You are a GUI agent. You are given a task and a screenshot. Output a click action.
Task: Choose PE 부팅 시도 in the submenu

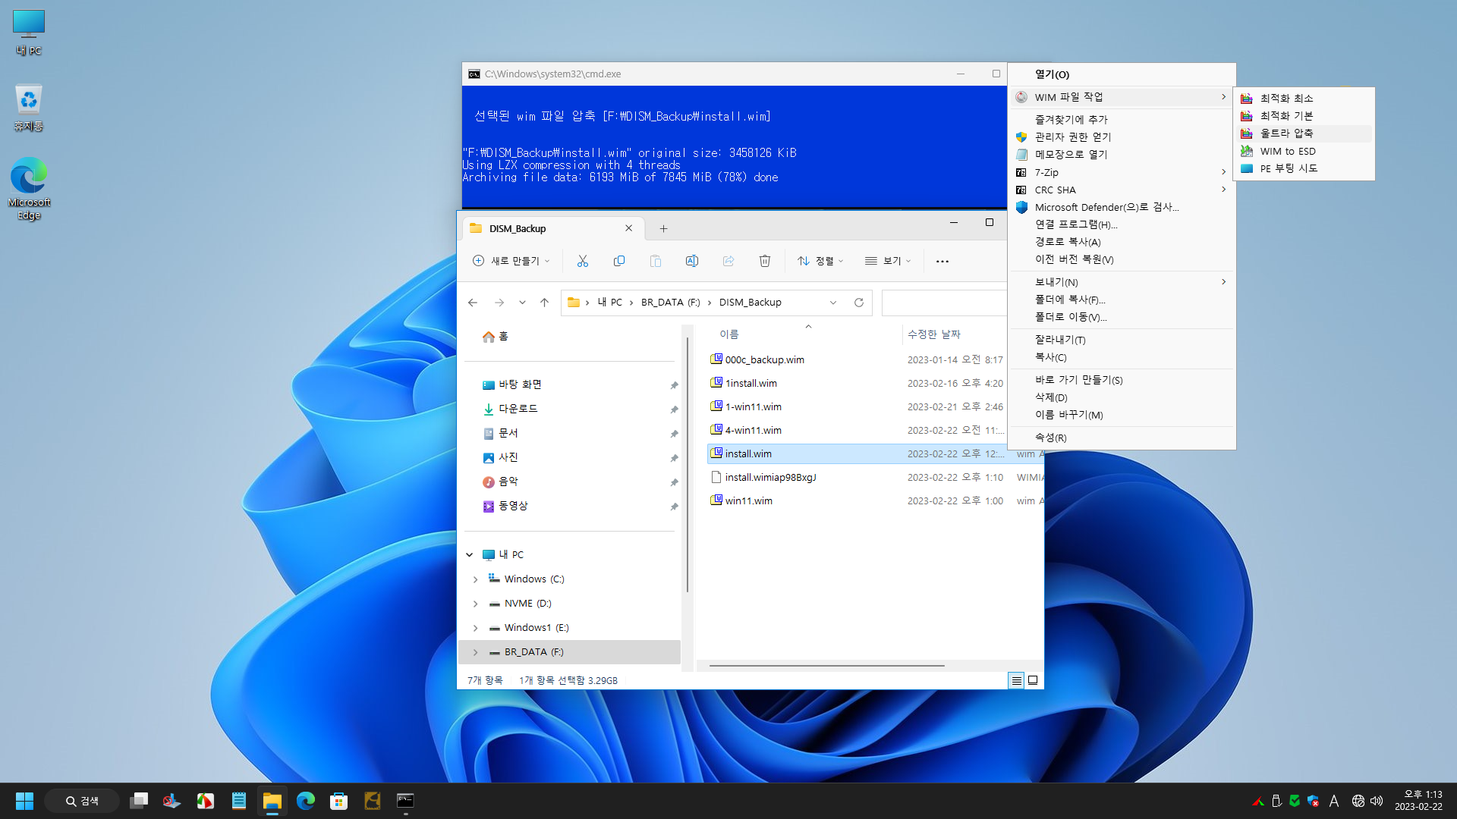tap(1304, 168)
